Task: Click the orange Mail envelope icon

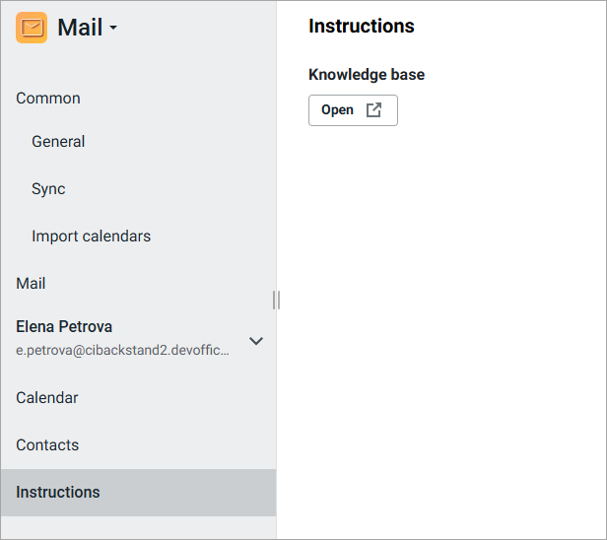Action: pyautogui.click(x=32, y=28)
